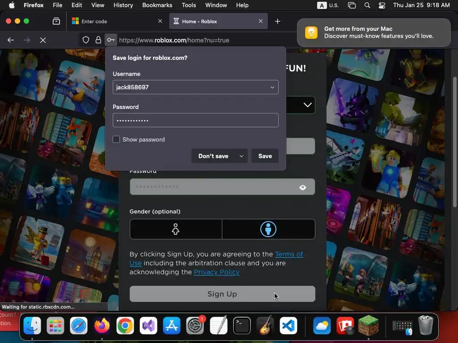Close the Enter code tab
458x343 pixels.
coord(160,21)
